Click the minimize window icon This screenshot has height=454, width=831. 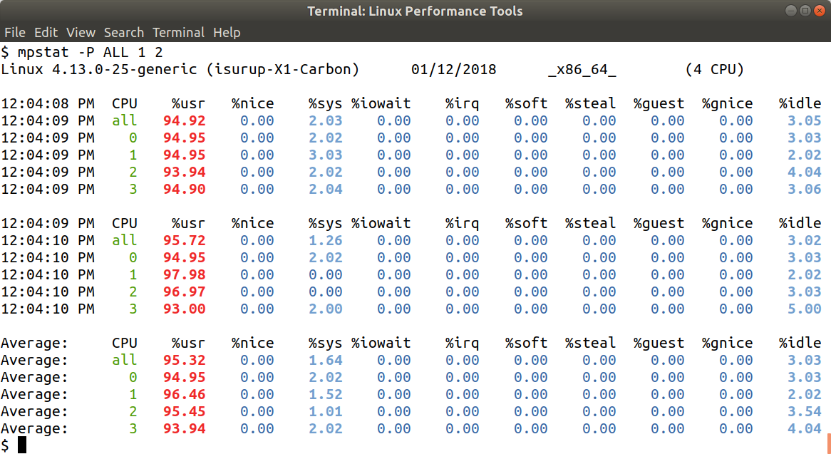792,11
